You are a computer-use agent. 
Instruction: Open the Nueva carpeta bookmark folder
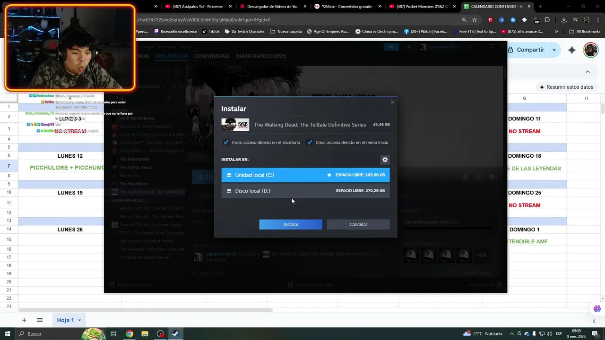[286, 32]
